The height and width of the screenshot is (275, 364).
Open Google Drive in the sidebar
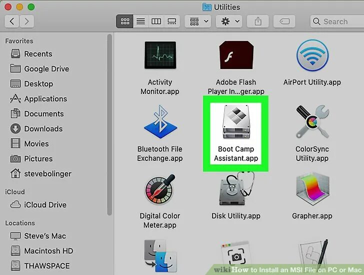39,68
